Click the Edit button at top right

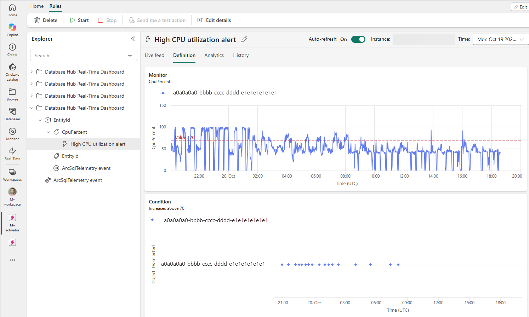[520, 7]
